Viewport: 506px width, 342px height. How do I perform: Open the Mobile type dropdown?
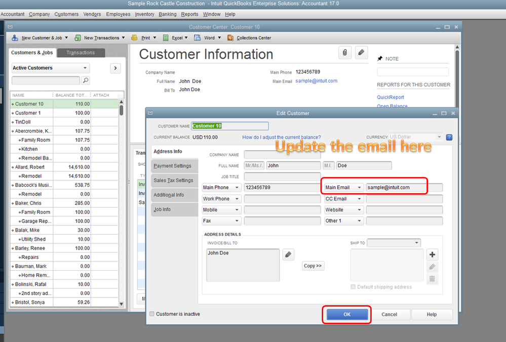tap(222, 210)
